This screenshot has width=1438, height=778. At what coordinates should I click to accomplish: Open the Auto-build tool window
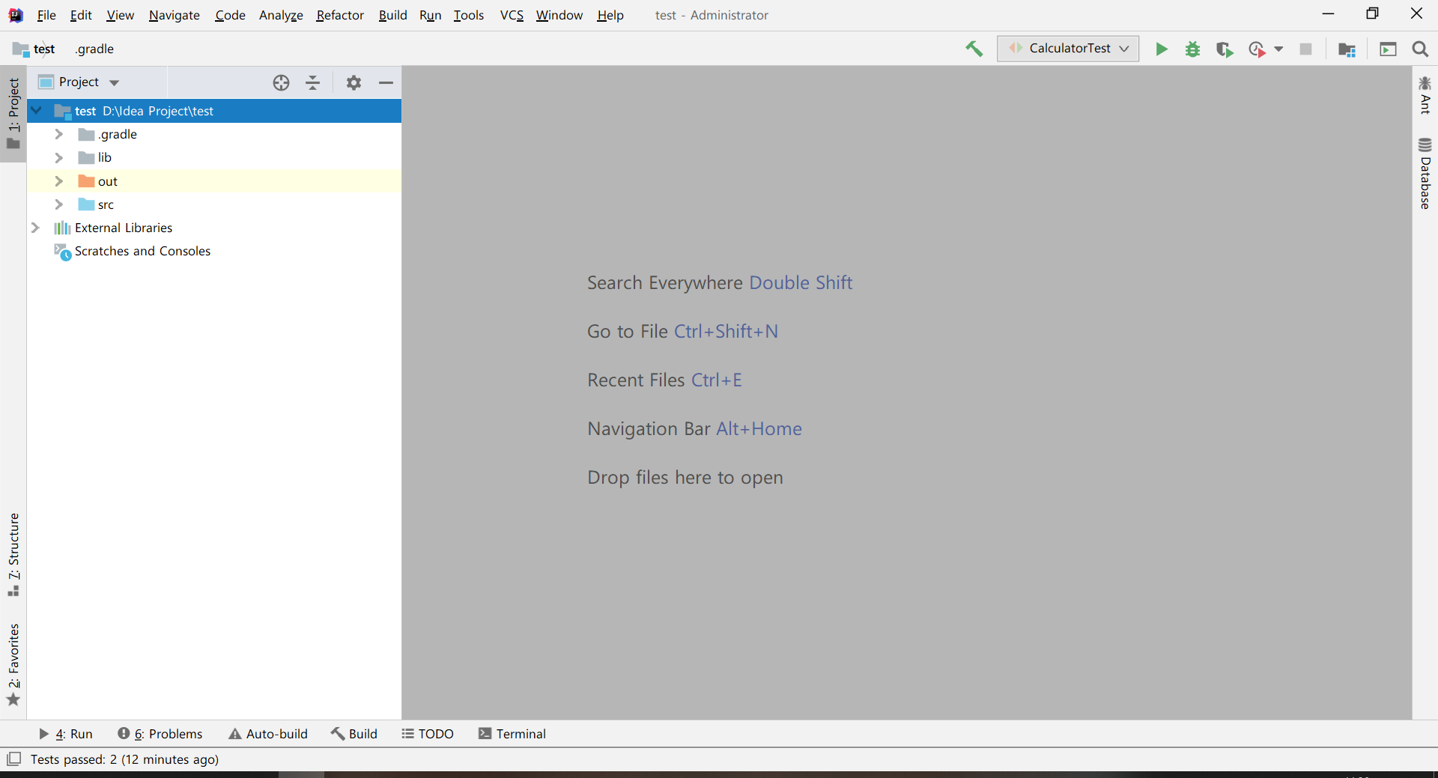pyautogui.click(x=268, y=734)
